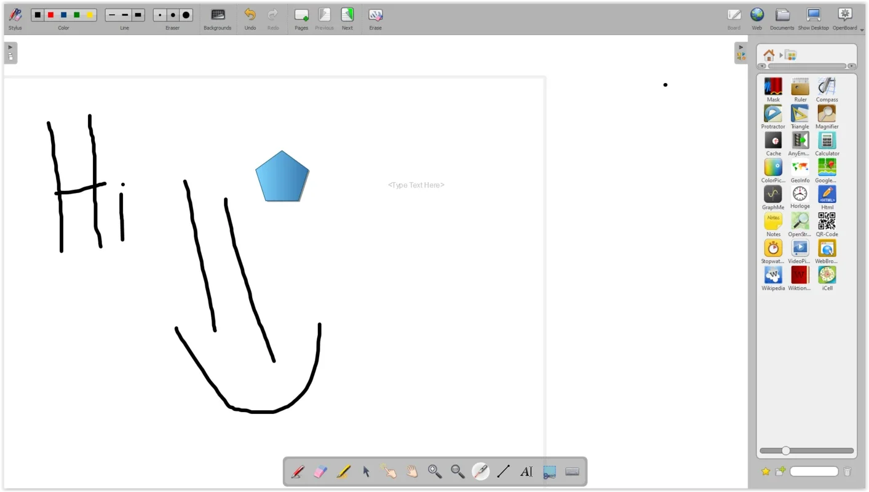
Task: Launch the Stopwatch widget
Action: 773,248
